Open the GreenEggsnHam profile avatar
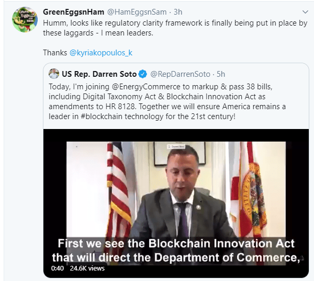 pyautogui.click(x=24, y=21)
